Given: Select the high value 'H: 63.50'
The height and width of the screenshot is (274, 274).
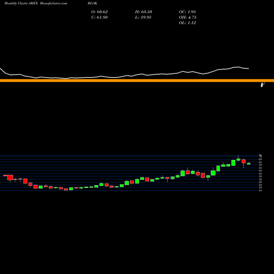Looking at the screenshot, I should tap(144, 12).
